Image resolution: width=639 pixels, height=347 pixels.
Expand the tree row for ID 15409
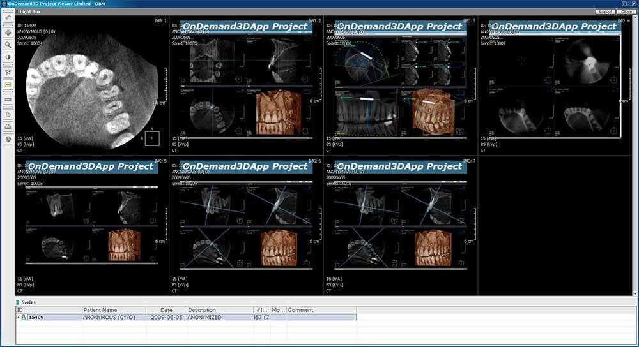point(19,317)
